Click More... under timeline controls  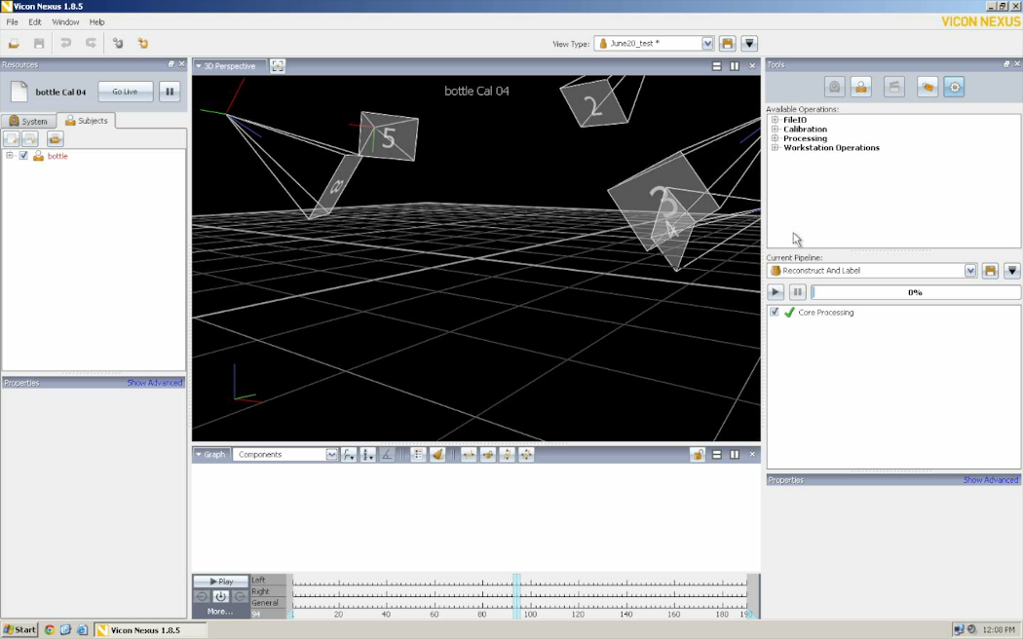tap(220, 611)
